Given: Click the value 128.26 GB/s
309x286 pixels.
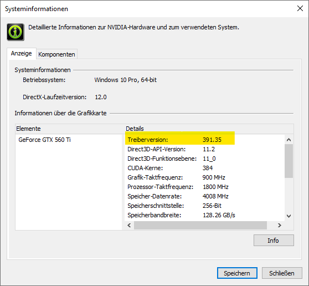Looking at the screenshot, I should pyautogui.click(x=219, y=215).
